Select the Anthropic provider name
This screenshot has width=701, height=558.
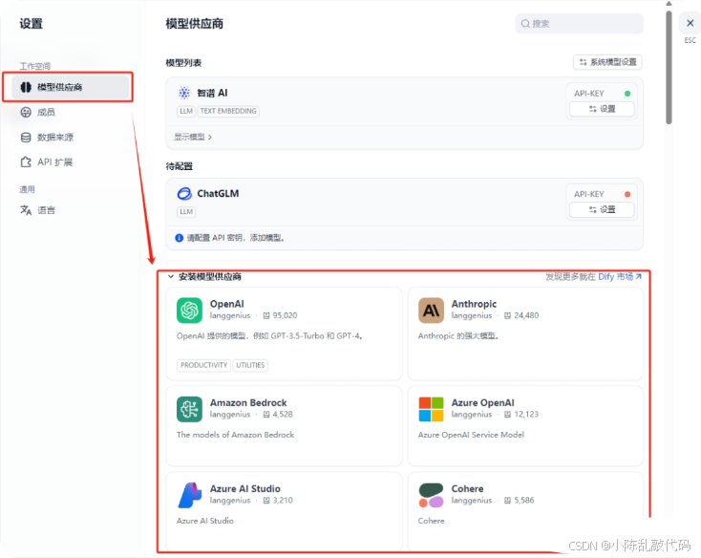click(x=474, y=304)
